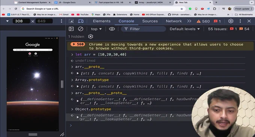Screen dimensions: 255x137
Task: Click the red error counter showing 1
Action: (217, 21)
